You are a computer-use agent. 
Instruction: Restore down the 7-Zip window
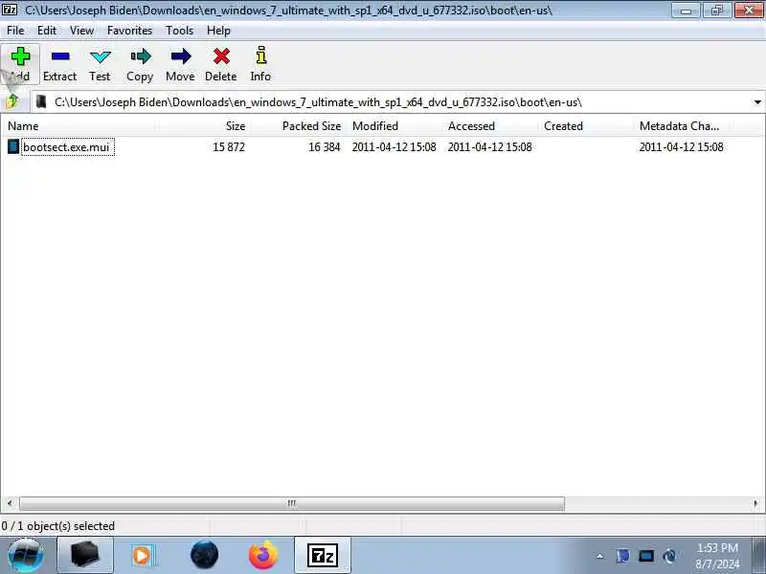click(x=716, y=10)
